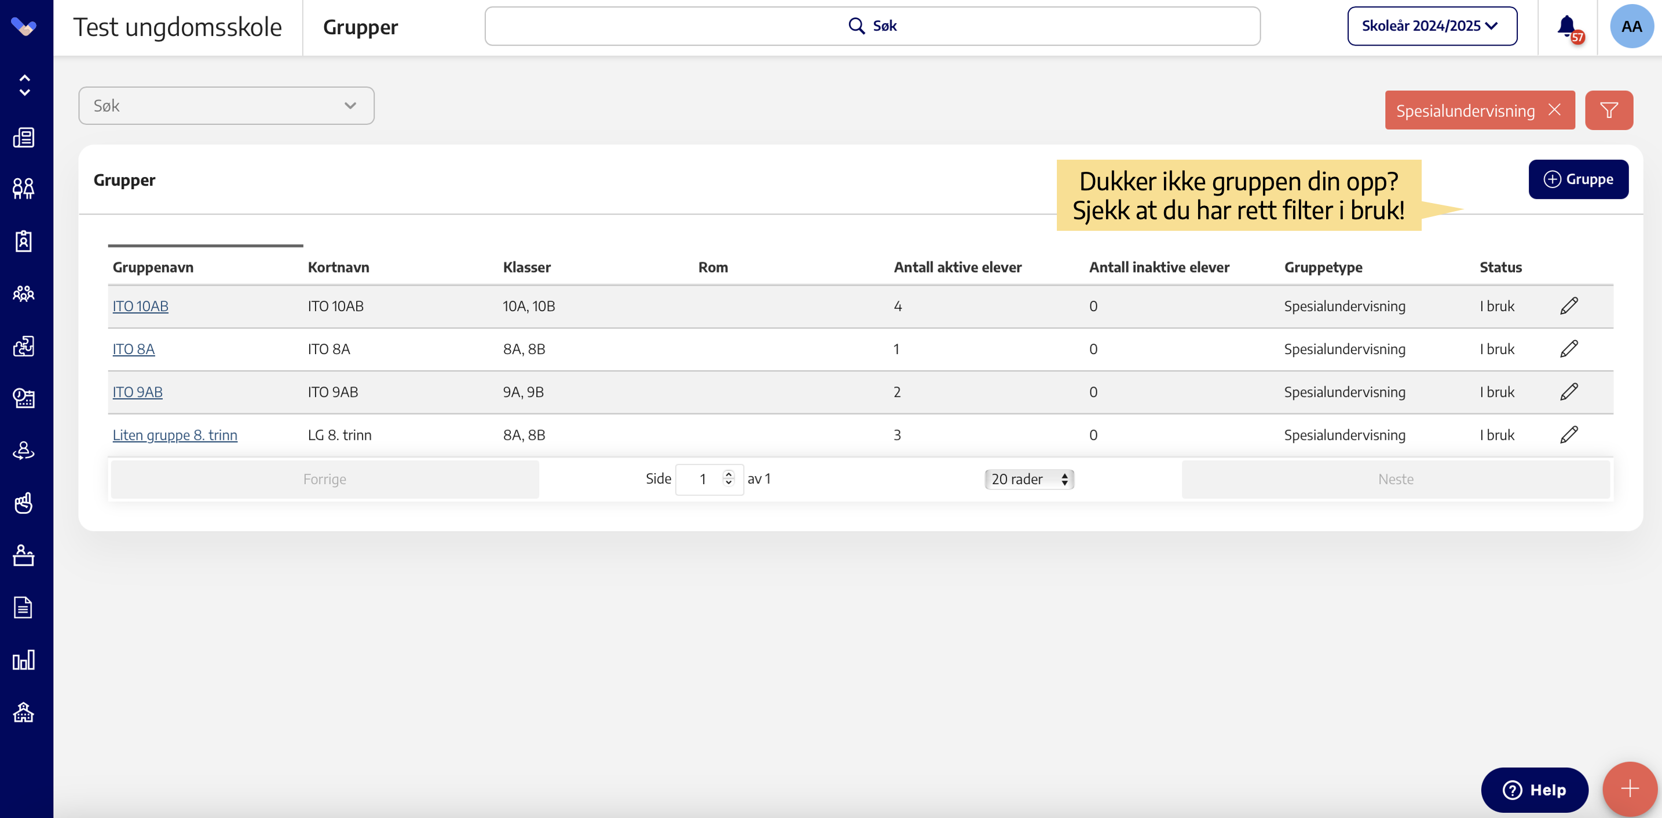Open the person-with-ring sidebar icon

point(24,451)
